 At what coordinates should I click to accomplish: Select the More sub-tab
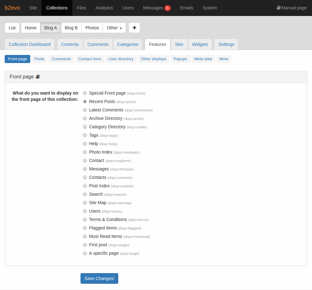[224, 59]
